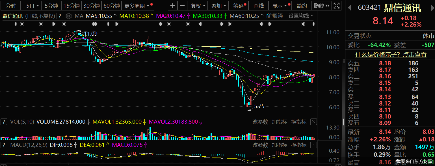435x166 pixels.
Task: Select the 买二 order row at 8.12
Action: click(390, 104)
